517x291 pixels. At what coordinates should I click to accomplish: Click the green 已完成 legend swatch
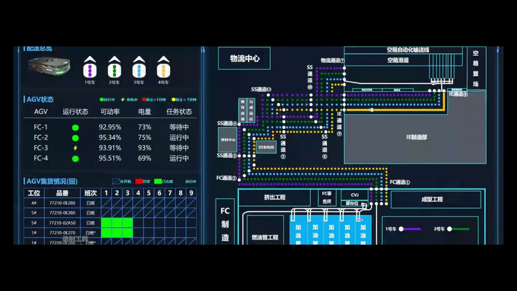(158, 181)
